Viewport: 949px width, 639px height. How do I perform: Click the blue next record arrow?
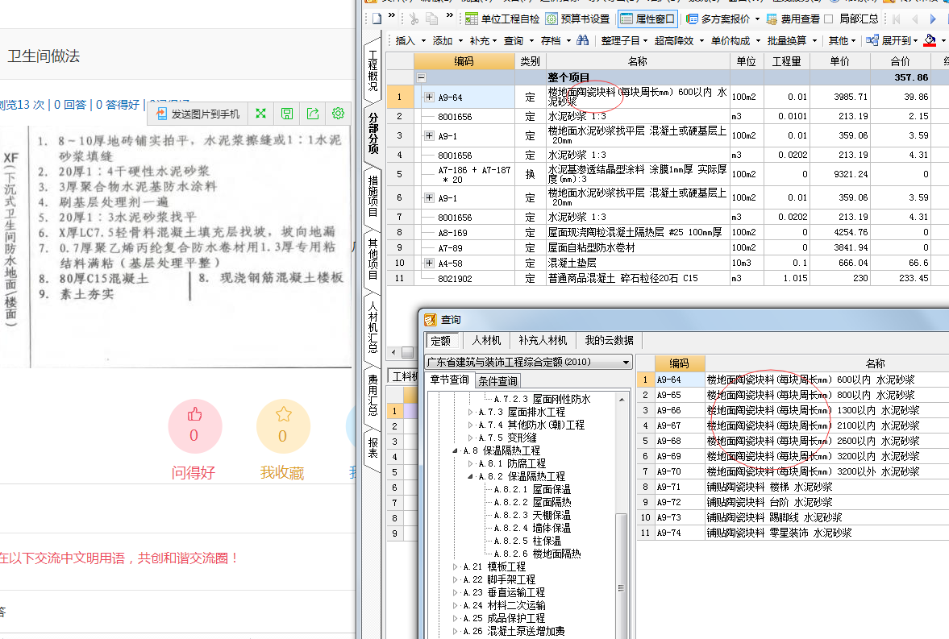click(933, 19)
